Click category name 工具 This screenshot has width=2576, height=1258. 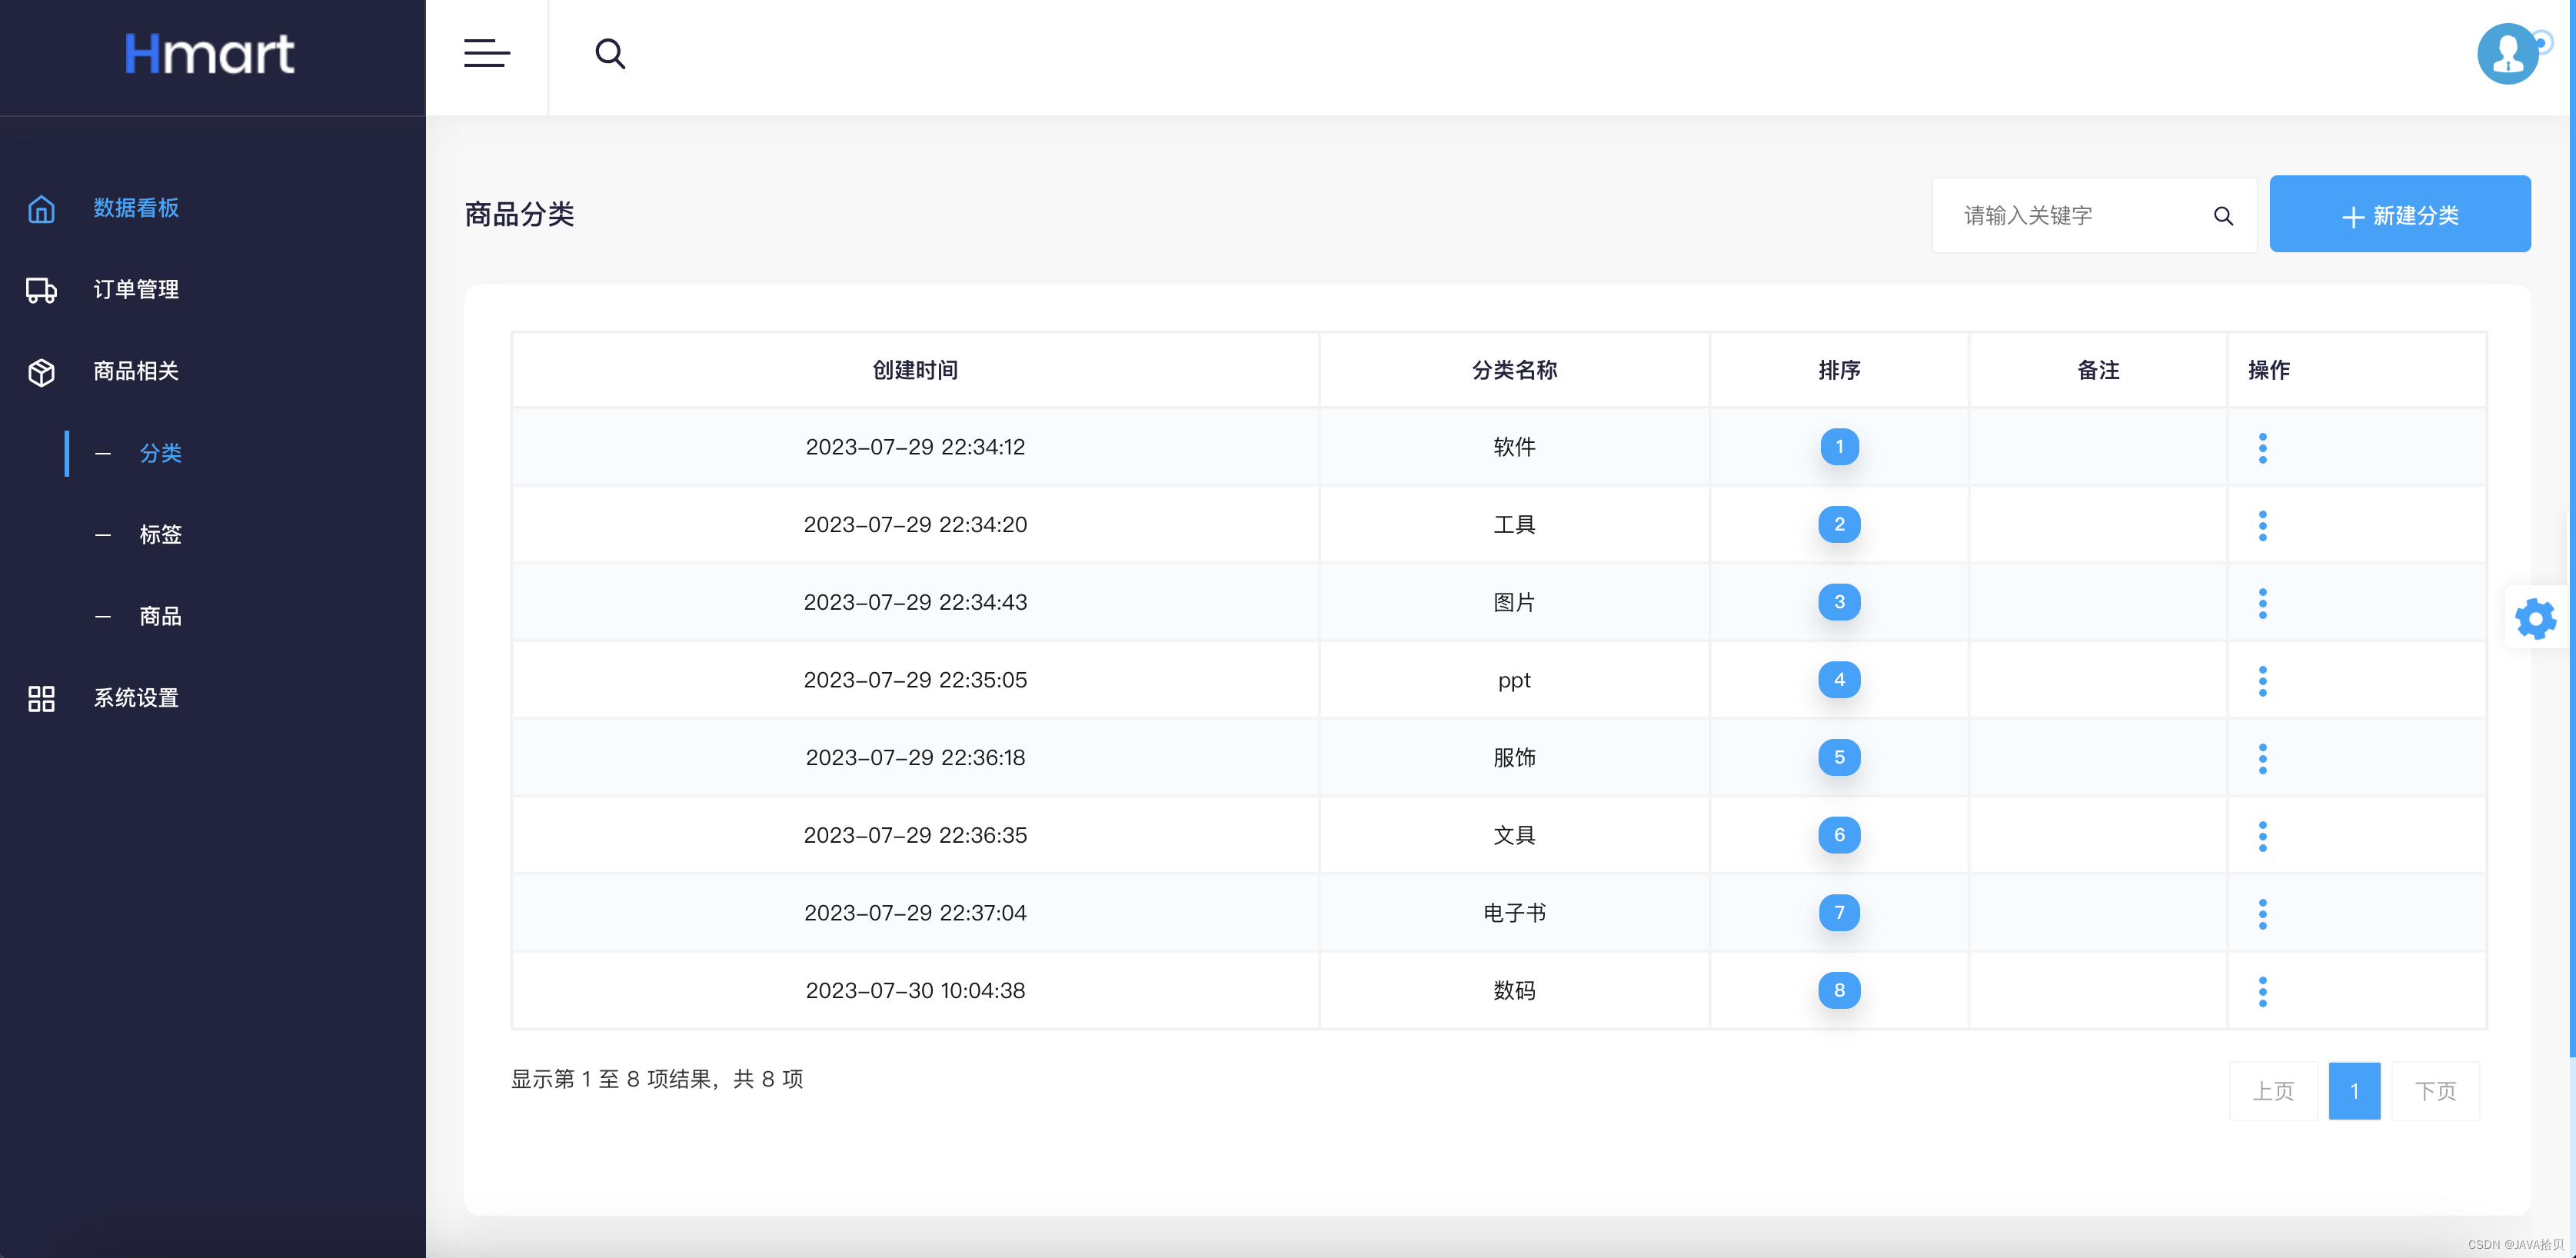1514,525
